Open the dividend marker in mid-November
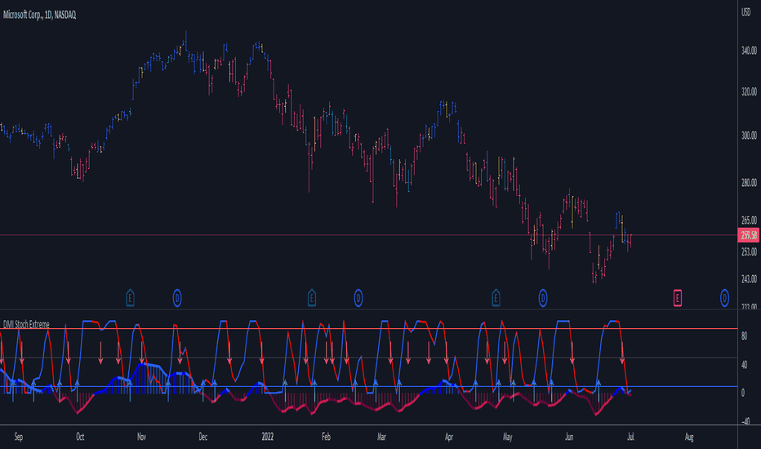 tap(177, 298)
